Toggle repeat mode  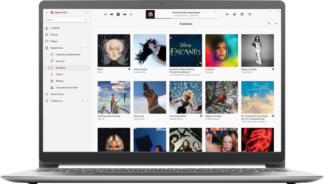pyautogui.click(x=131, y=15)
